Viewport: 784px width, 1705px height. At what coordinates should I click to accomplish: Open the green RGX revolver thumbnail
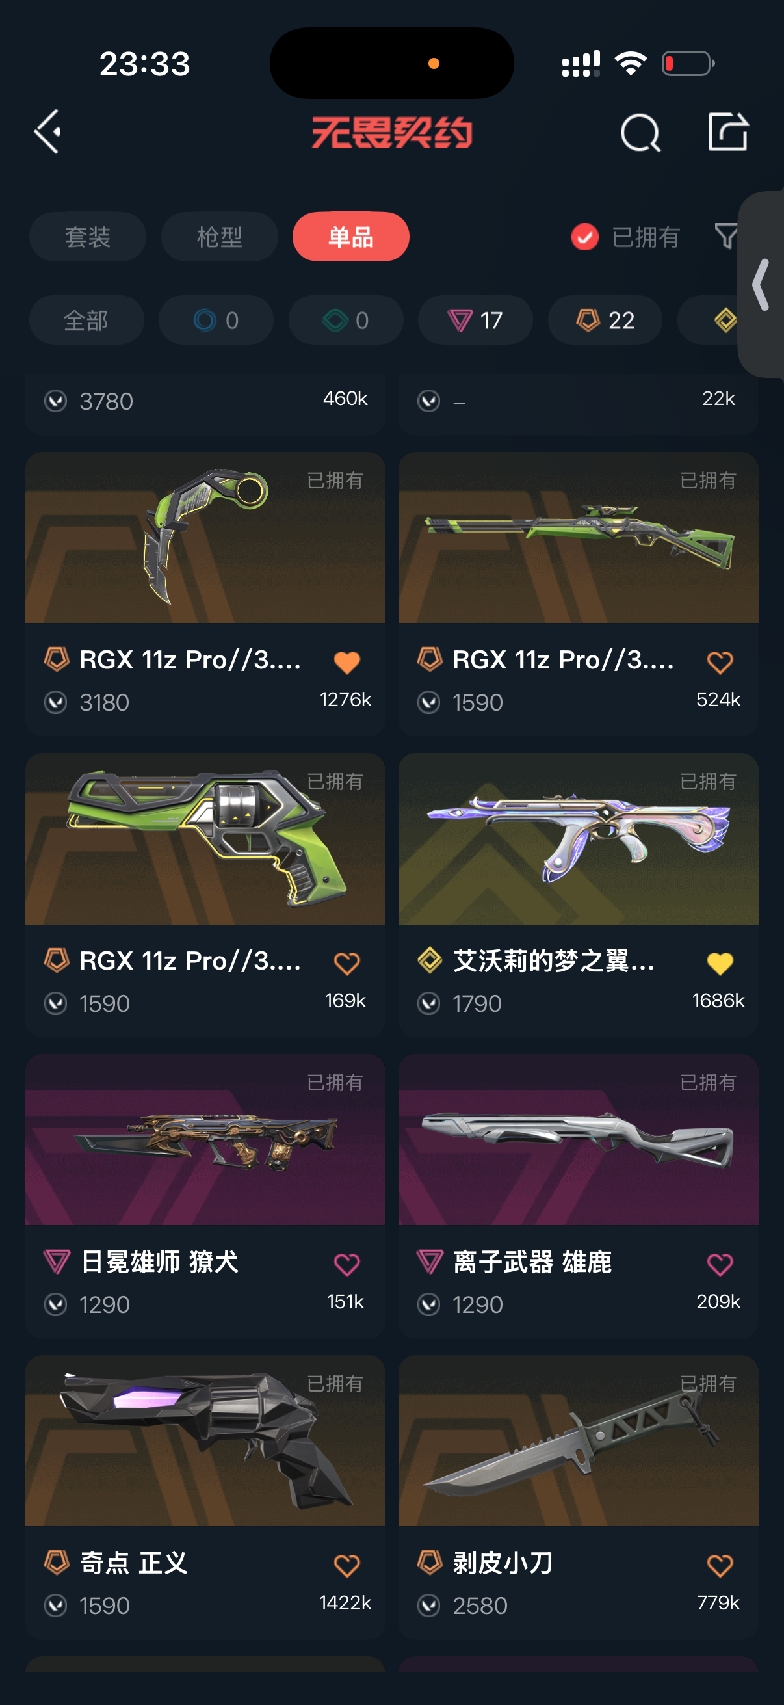[x=205, y=838]
